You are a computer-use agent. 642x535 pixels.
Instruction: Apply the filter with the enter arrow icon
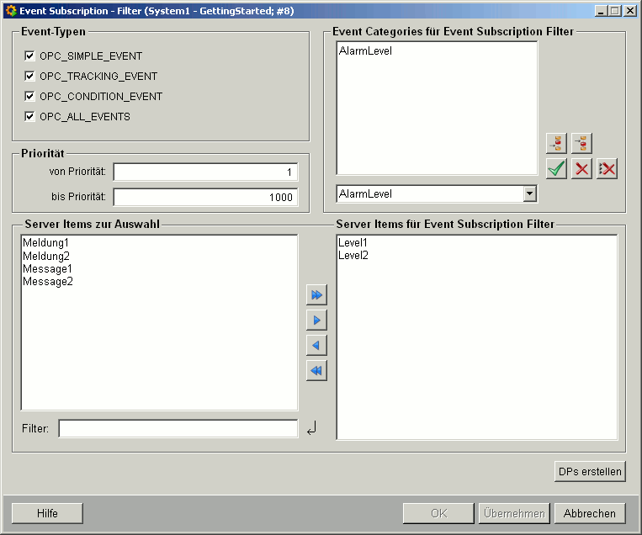(x=311, y=429)
